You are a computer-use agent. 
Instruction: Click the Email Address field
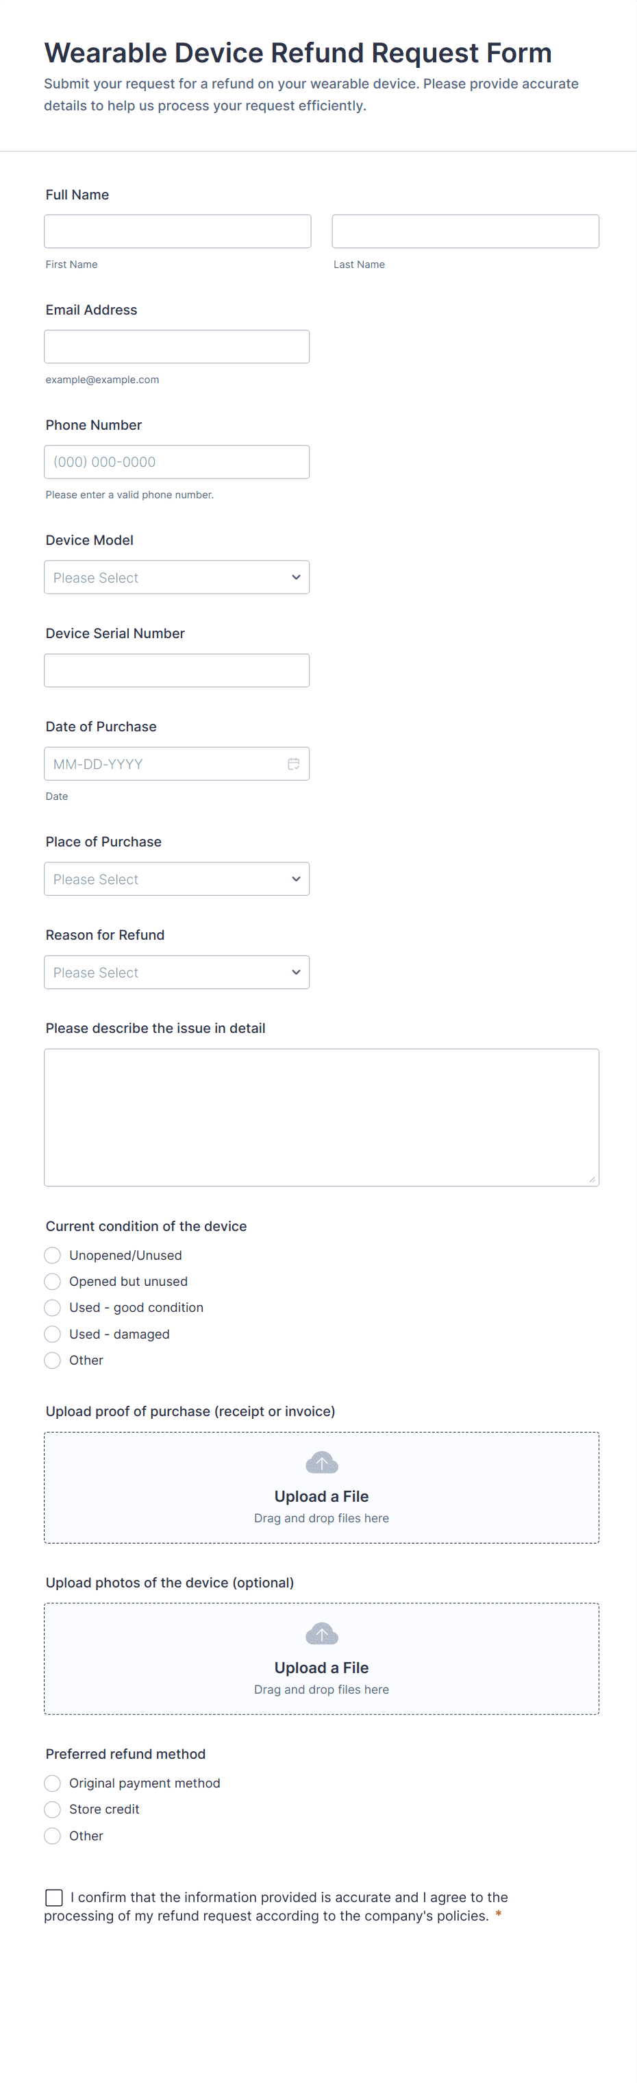(176, 346)
